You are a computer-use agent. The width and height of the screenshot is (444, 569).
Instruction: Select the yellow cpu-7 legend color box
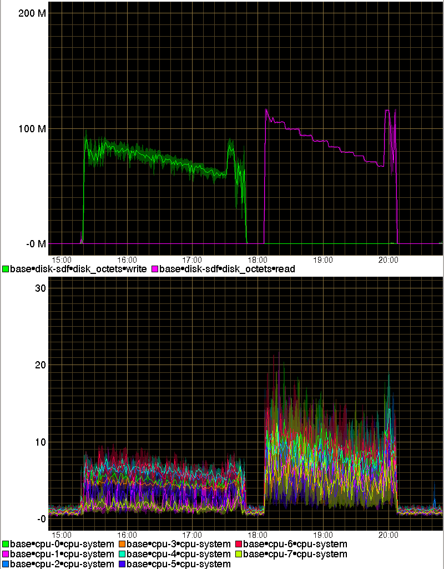pyautogui.click(x=239, y=554)
